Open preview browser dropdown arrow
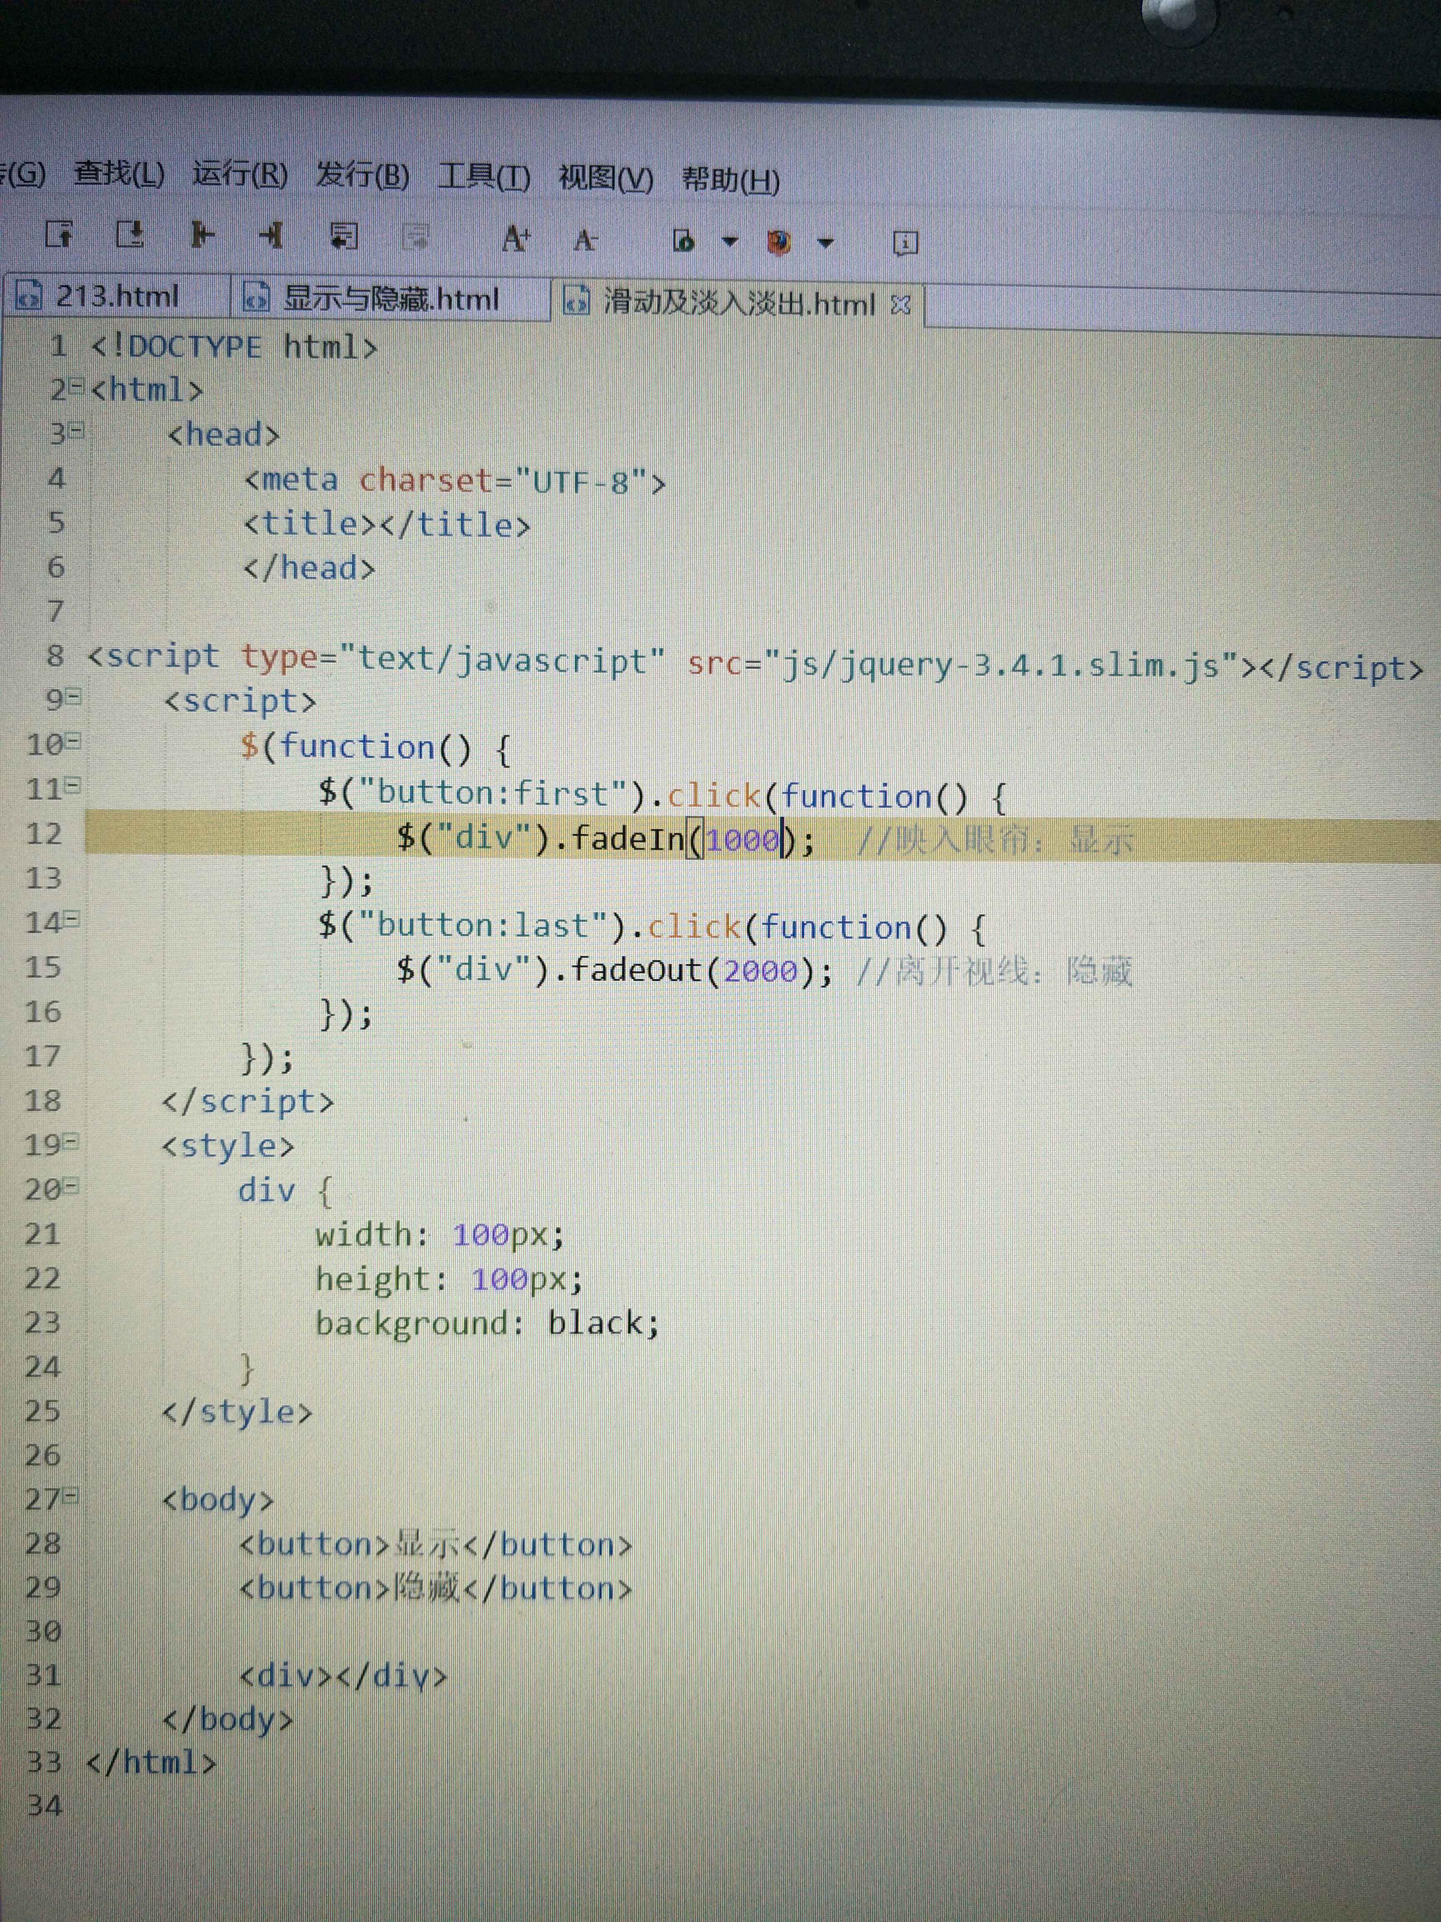Screen dimensions: 1441x1922 click(x=730, y=242)
